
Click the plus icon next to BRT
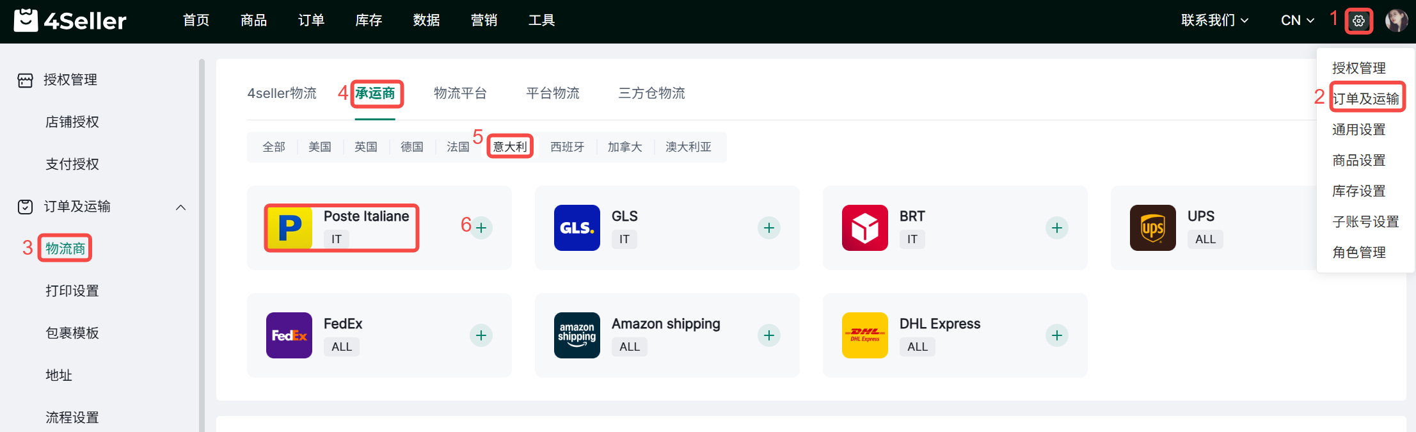pyautogui.click(x=1056, y=228)
